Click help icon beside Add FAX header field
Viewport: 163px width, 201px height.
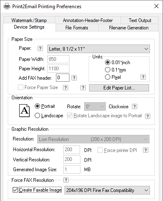[74, 78]
